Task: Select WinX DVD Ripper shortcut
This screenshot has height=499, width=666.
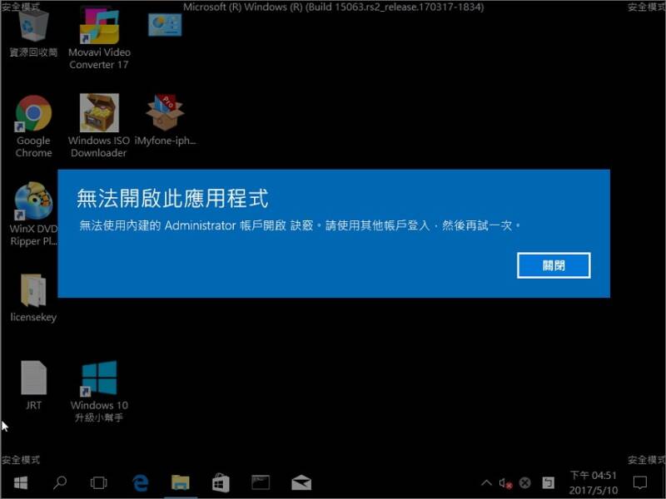Action: click(x=33, y=215)
